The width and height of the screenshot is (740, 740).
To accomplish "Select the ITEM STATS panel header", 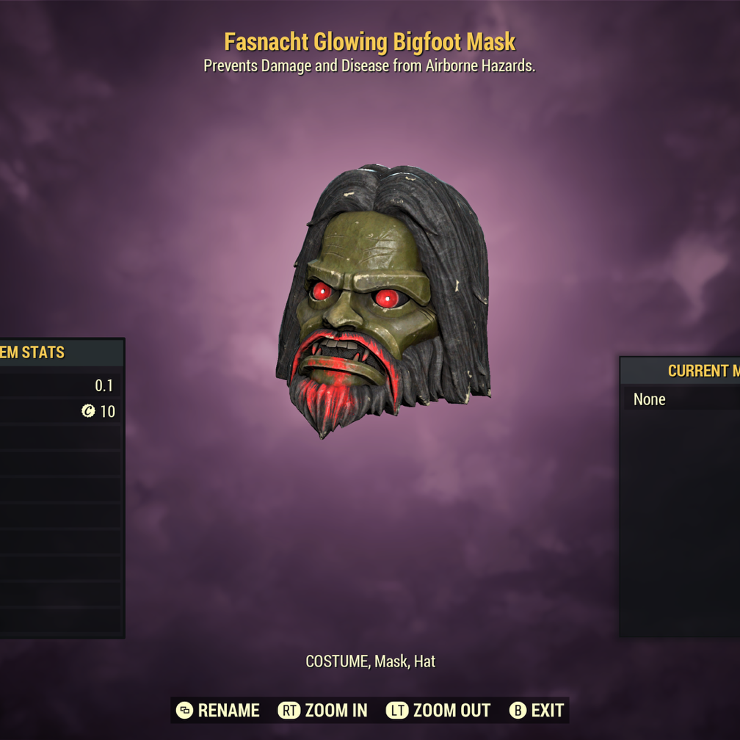I will pos(62,352).
